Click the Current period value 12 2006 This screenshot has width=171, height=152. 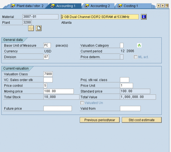click(x=127, y=51)
